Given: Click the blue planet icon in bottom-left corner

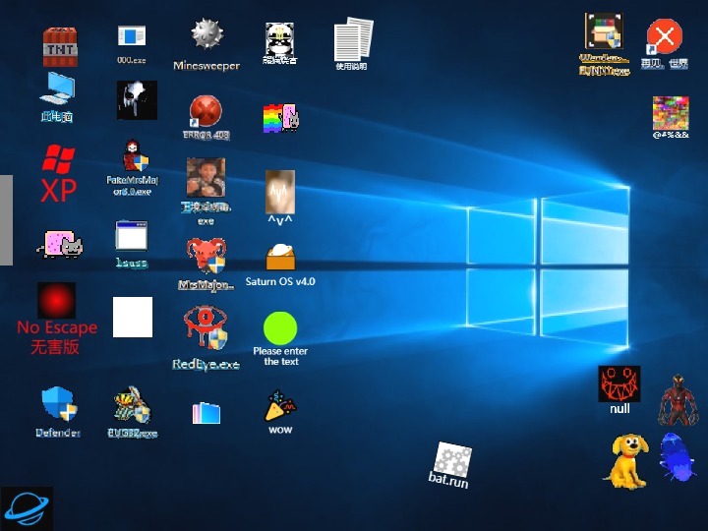Looking at the screenshot, I should pos(27,507).
